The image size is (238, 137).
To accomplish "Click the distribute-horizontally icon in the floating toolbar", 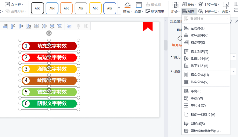I will click(44, 26).
